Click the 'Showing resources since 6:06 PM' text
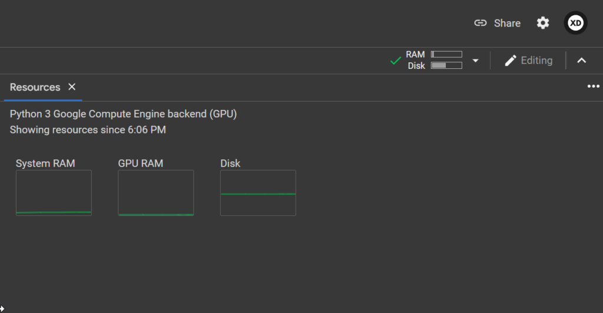This screenshot has height=313, width=603. (88, 129)
